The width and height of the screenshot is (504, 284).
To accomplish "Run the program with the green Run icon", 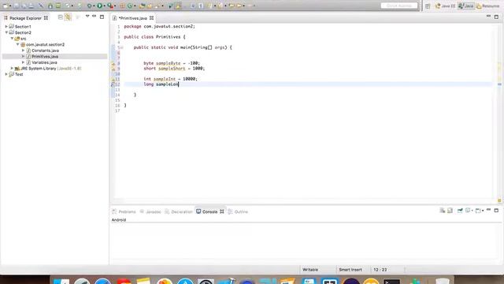I will click(99, 6).
